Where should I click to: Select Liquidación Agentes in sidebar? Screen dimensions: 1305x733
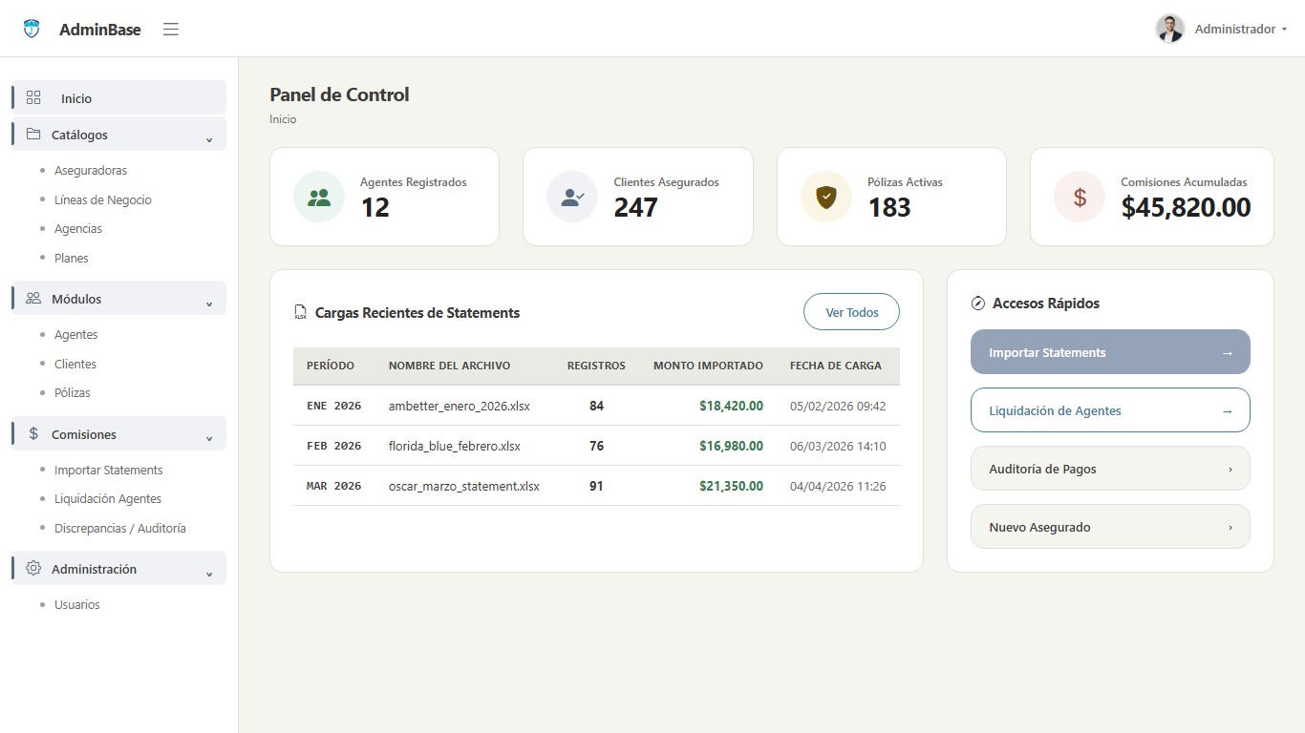pyautogui.click(x=108, y=499)
